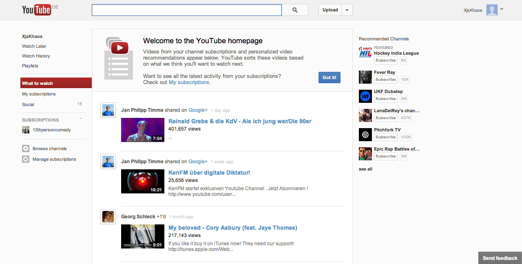Screen dimensions: 522x264
Task: Click the Social count badge 18
Action: tap(80, 104)
